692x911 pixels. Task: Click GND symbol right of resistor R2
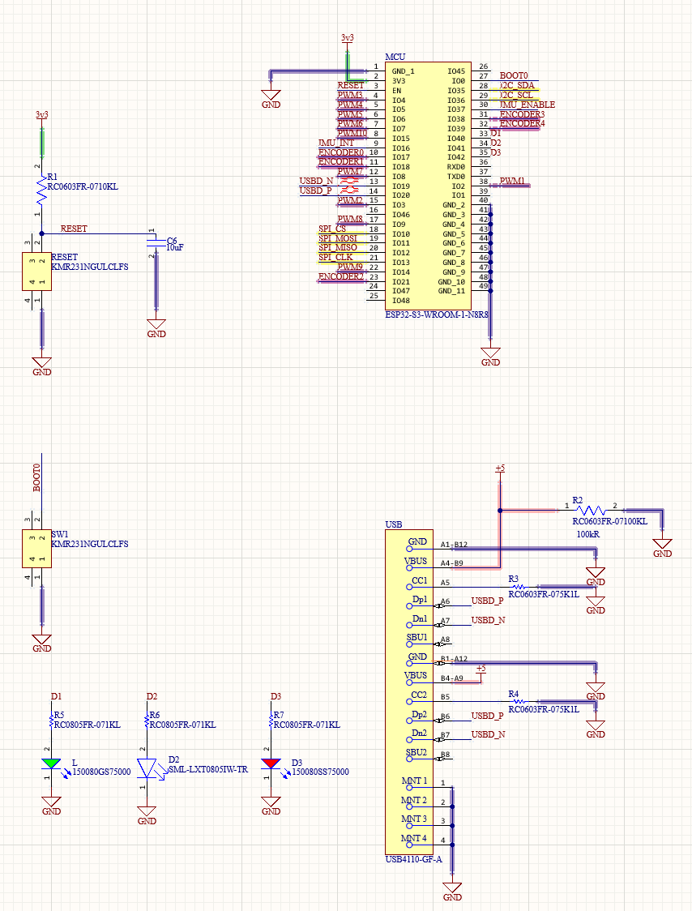(662, 548)
